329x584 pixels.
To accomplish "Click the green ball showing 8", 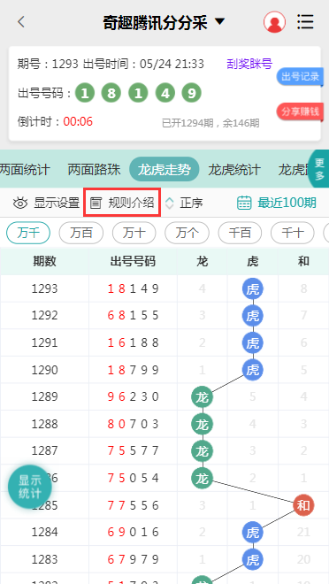I will click(x=111, y=93).
